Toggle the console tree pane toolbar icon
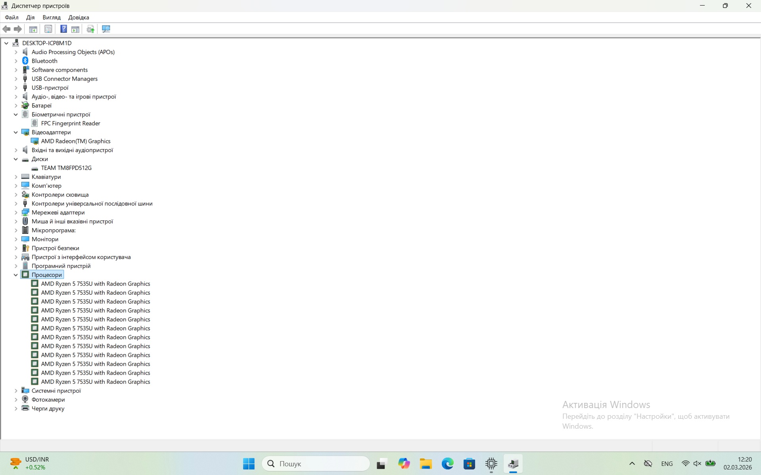The image size is (761, 475). click(x=33, y=29)
